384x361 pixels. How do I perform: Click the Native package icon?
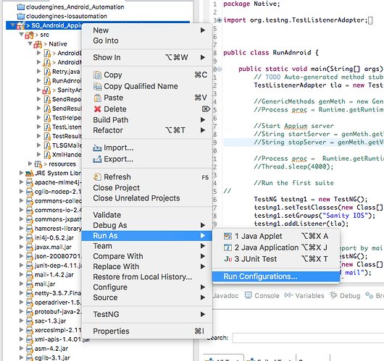[38, 44]
